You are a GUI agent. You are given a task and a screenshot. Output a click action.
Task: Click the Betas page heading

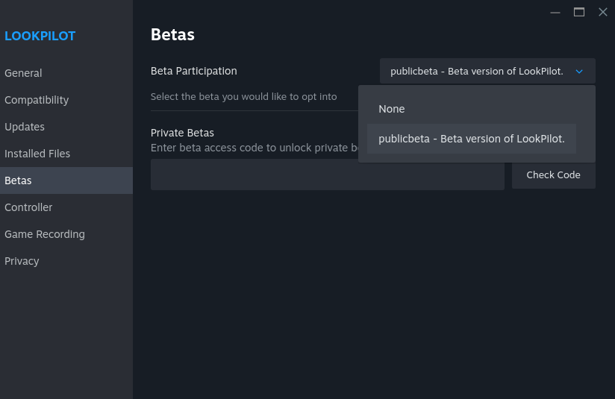(x=172, y=34)
